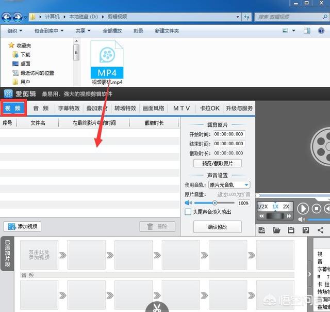Expand the Explorer address bar history dropdown
The width and height of the screenshot is (330, 312).
pos(238,17)
